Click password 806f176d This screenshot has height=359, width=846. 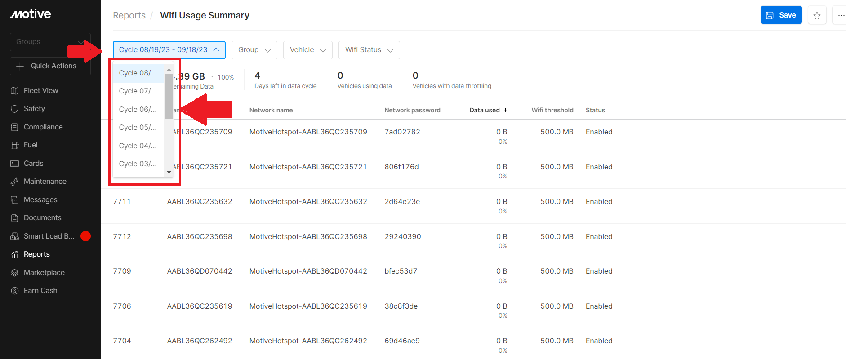tap(401, 167)
